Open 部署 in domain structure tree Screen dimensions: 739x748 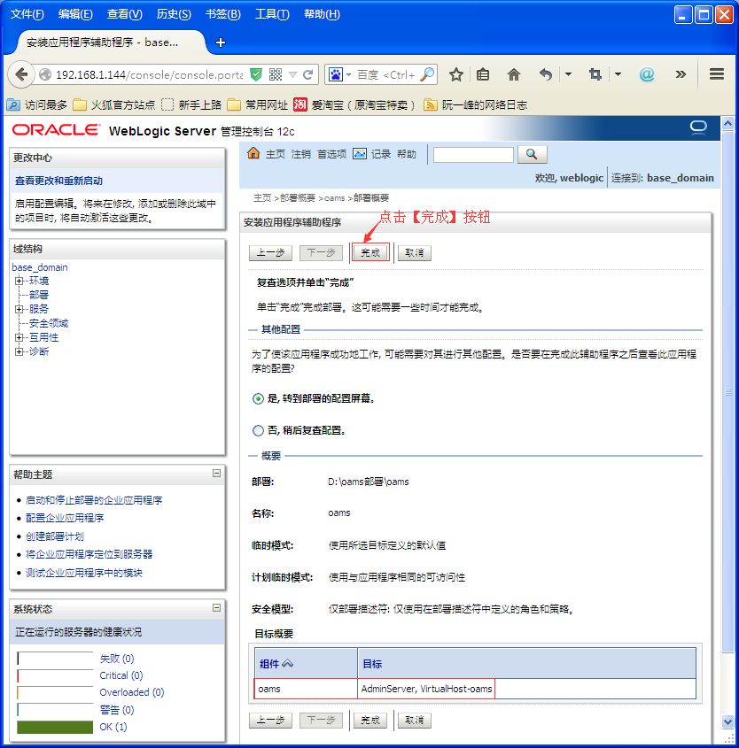click(x=39, y=295)
